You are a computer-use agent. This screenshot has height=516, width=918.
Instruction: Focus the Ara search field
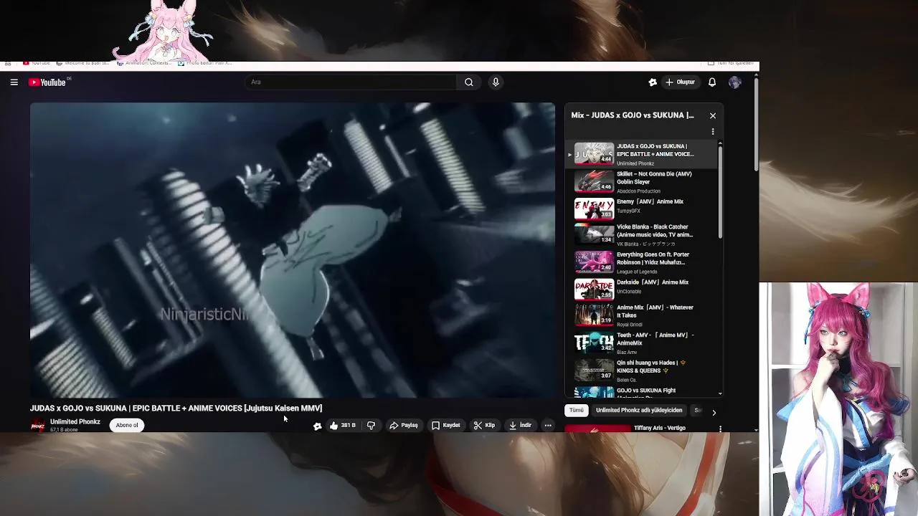pyautogui.click(x=351, y=82)
